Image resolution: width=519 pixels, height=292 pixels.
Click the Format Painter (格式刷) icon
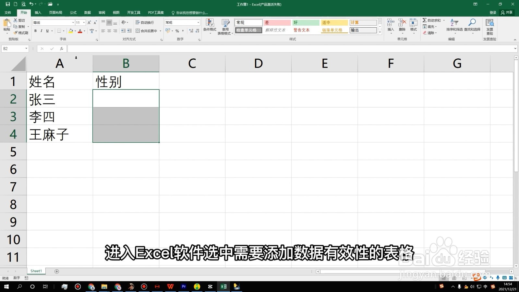coord(15,33)
